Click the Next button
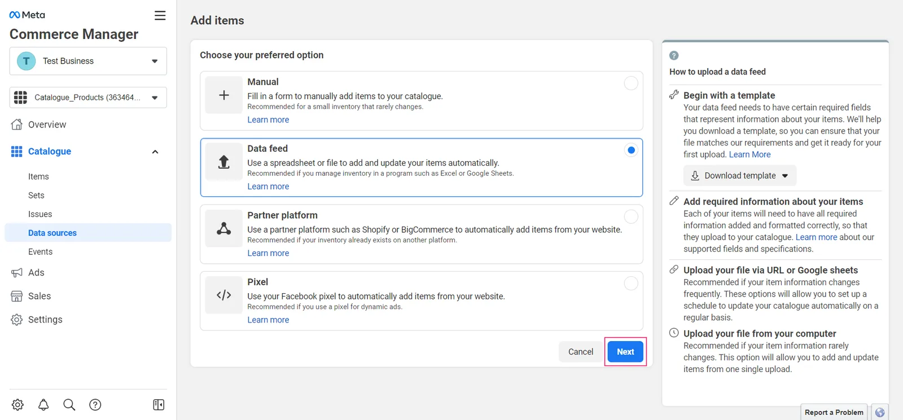Screen dimensions: 903x420 click(x=625, y=352)
